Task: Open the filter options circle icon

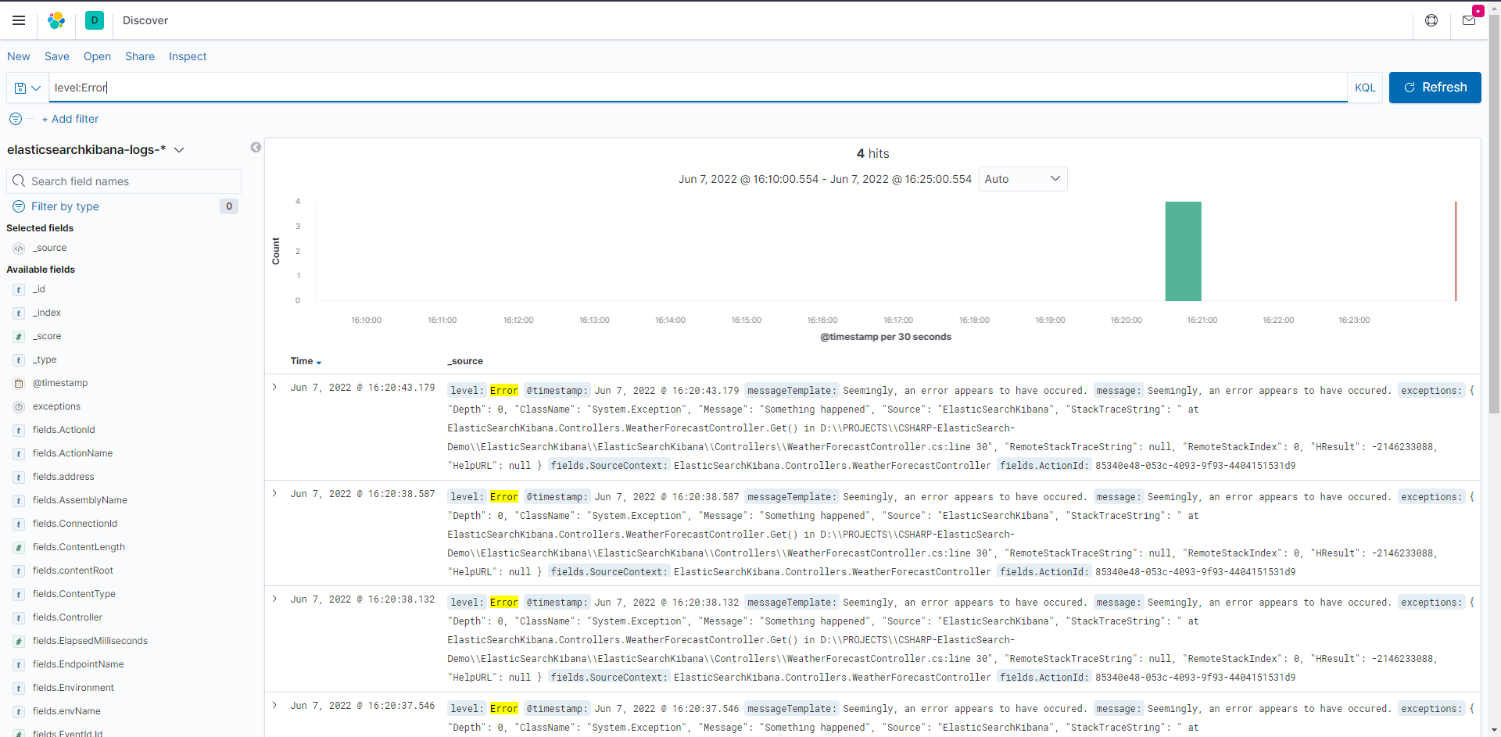Action: pyautogui.click(x=16, y=119)
